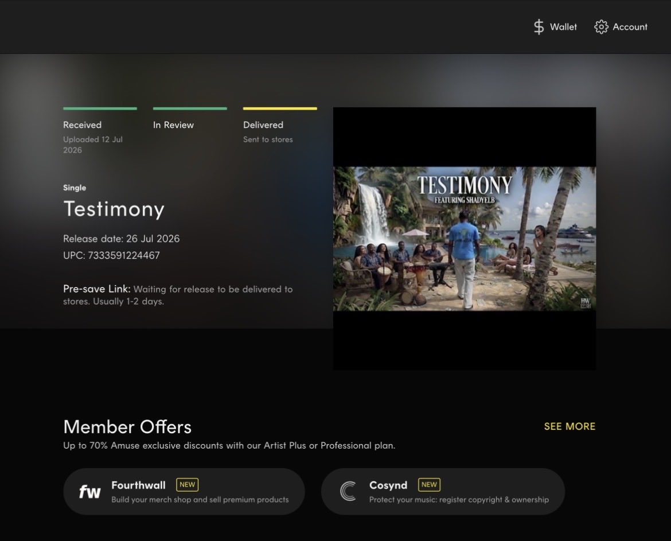Viewport: 671px width, 541px height.
Task: Click the 'Single' release type label
Action: tap(75, 188)
